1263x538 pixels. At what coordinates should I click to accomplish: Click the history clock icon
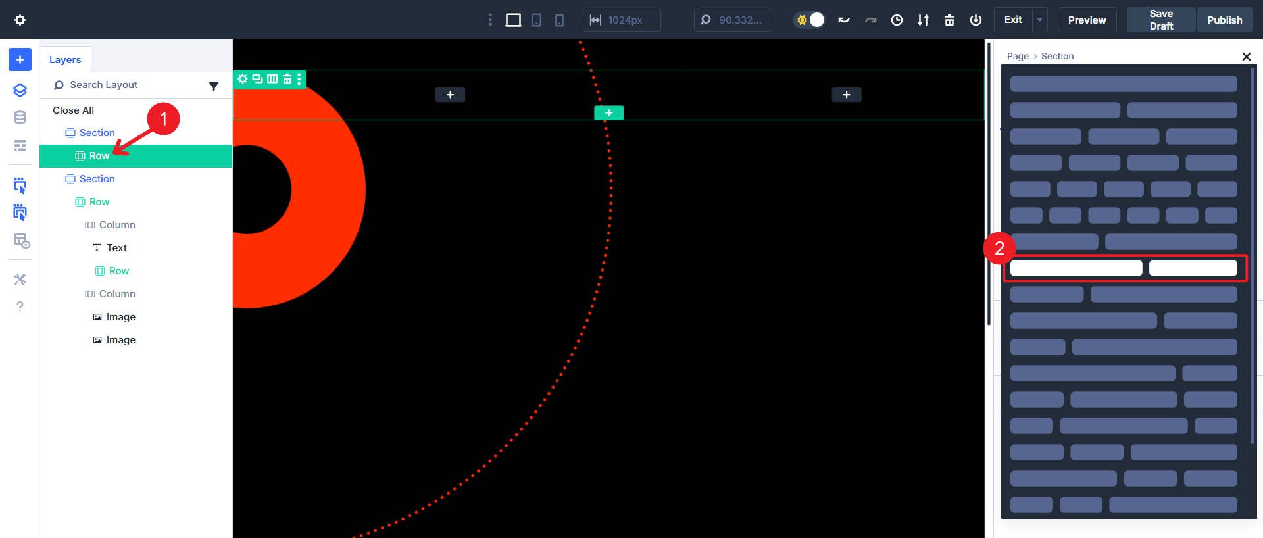(897, 20)
